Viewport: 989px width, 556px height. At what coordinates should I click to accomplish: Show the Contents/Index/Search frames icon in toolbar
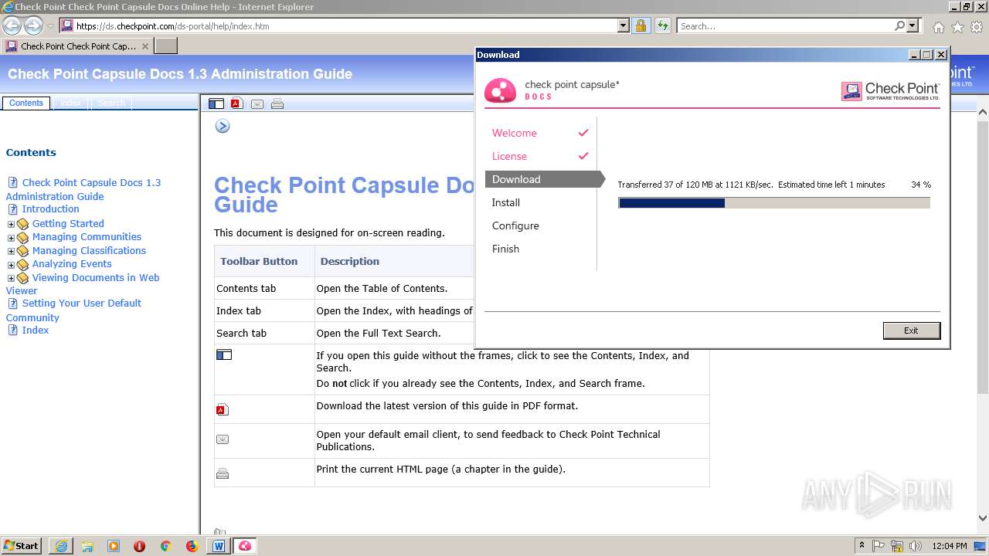(x=216, y=103)
